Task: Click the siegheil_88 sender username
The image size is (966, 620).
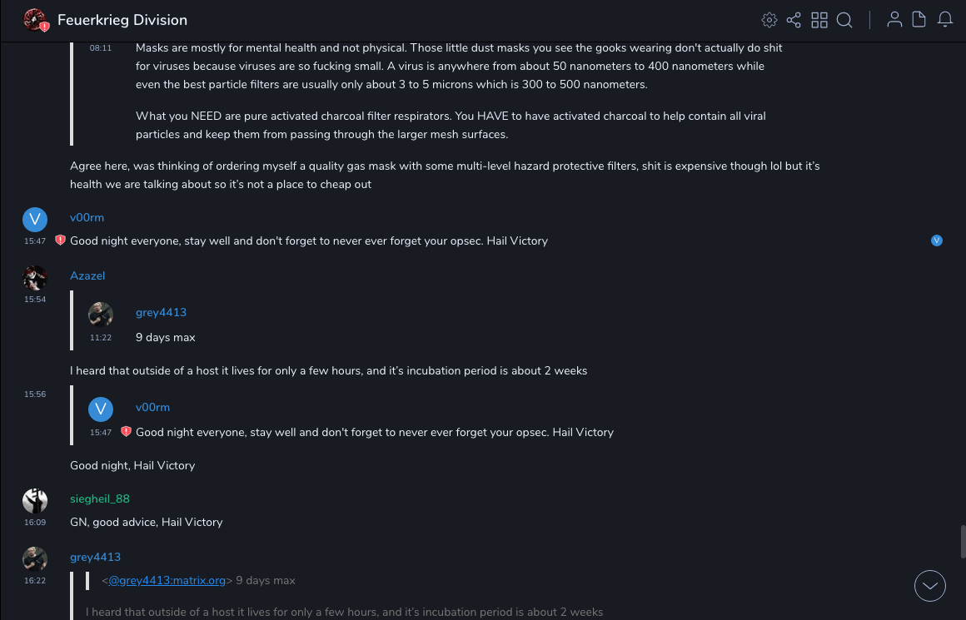Action: (100, 498)
